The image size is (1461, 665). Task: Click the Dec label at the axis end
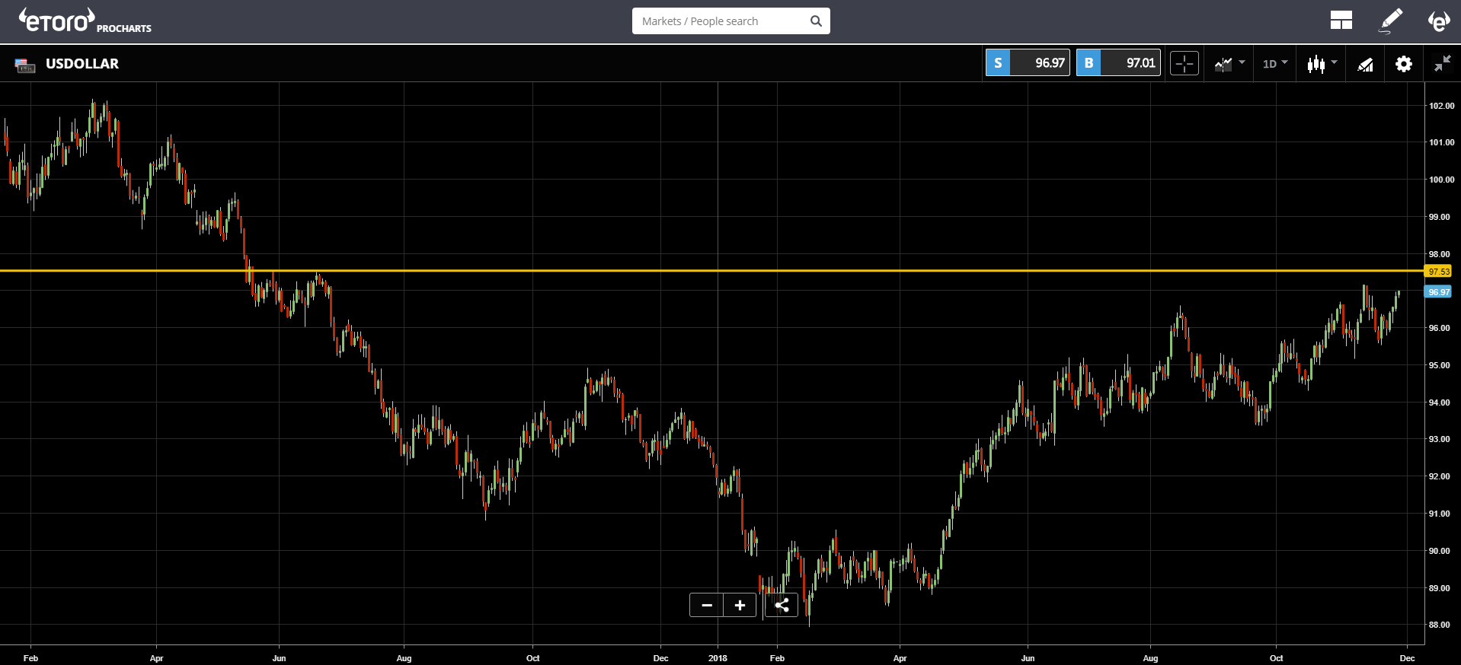[1407, 658]
